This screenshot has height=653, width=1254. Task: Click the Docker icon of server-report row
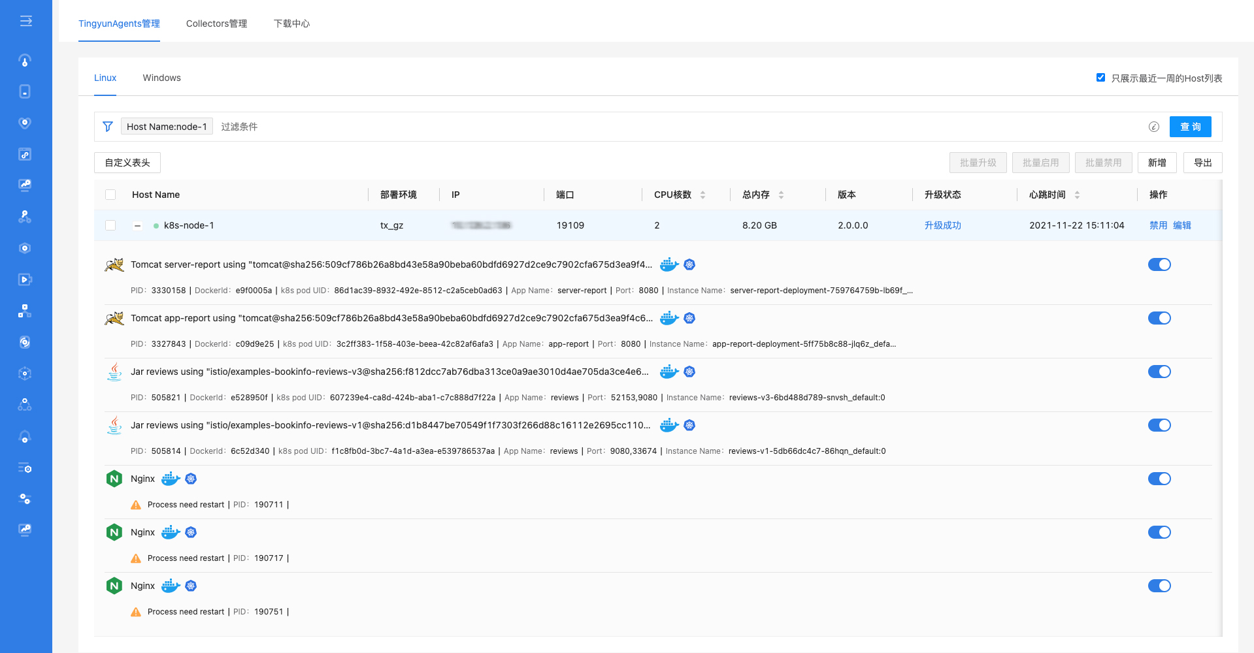[669, 264]
